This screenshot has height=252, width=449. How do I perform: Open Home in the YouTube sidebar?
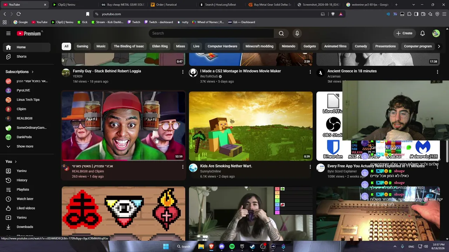(x=27, y=47)
